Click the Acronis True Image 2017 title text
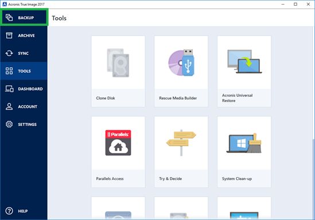The height and width of the screenshot is (220, 315). pyautogui.click(x=26, y=4)
